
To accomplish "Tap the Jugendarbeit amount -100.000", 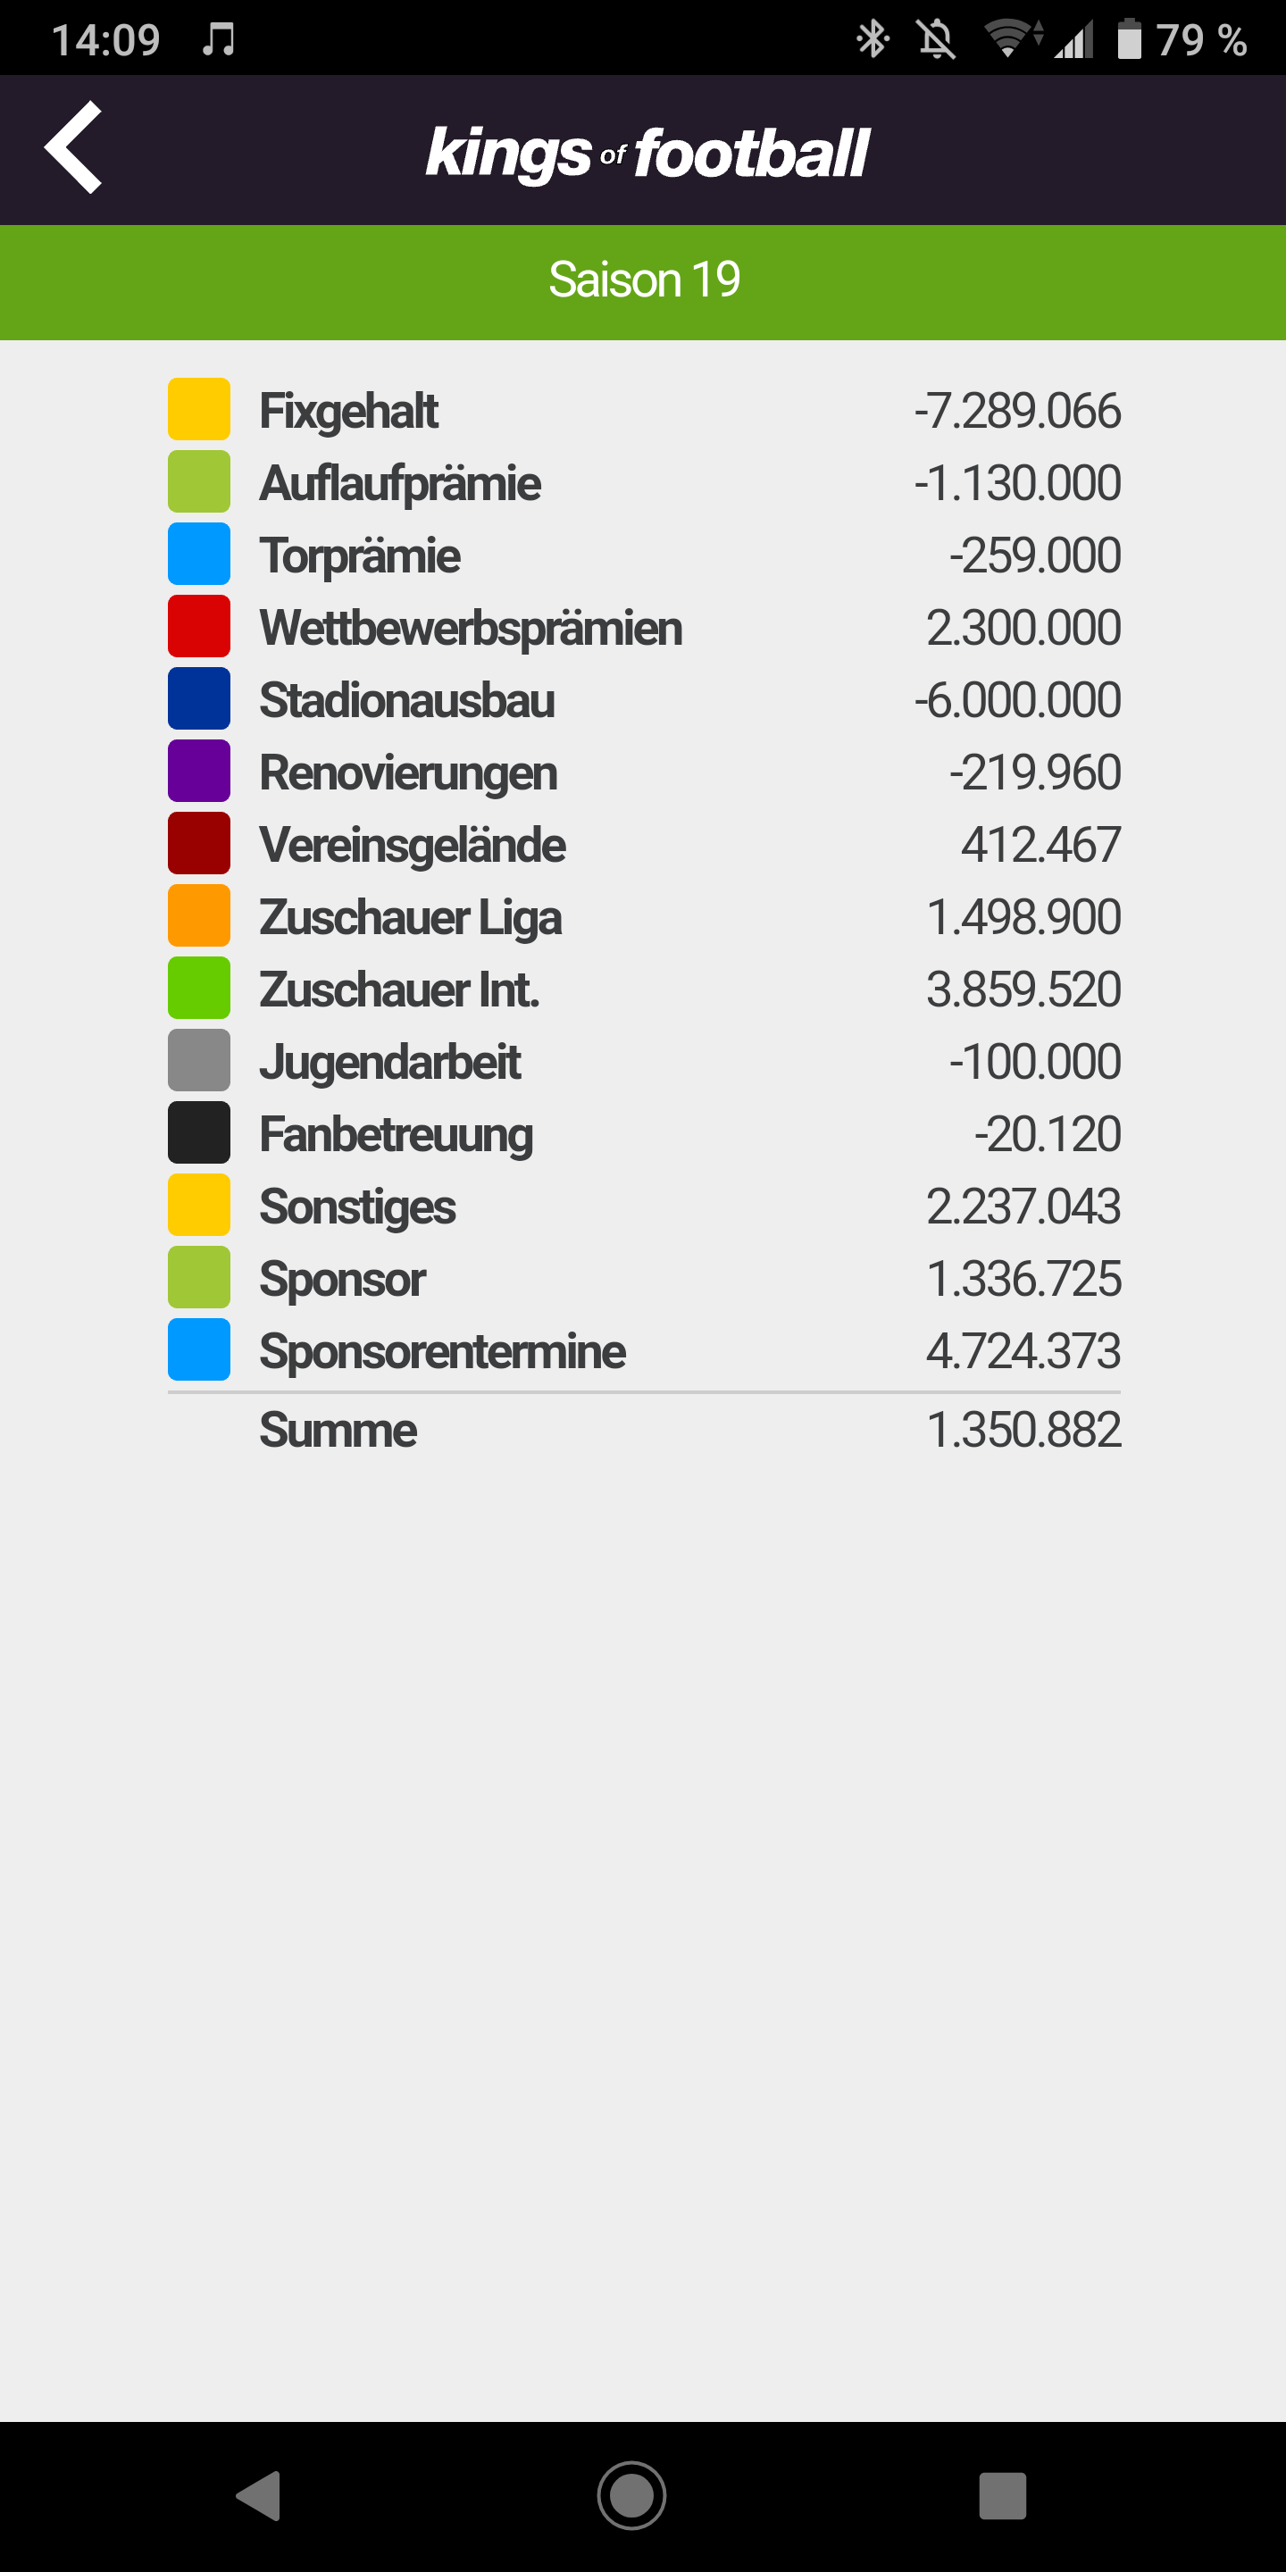I will click(x=1034, y=1061).
